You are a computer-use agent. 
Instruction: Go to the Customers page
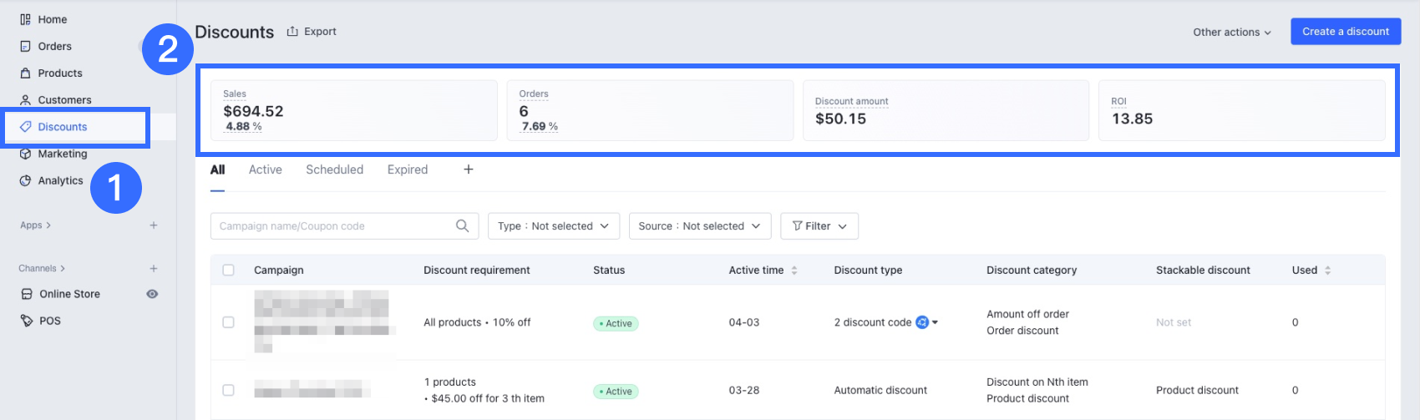(64, 99)
